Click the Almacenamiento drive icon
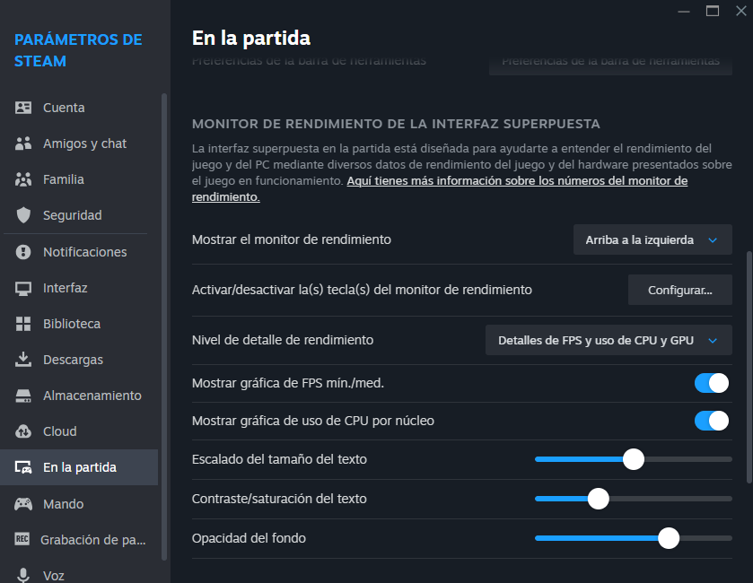The height and width of the screenshot is (583, 753). coord(23,396)
